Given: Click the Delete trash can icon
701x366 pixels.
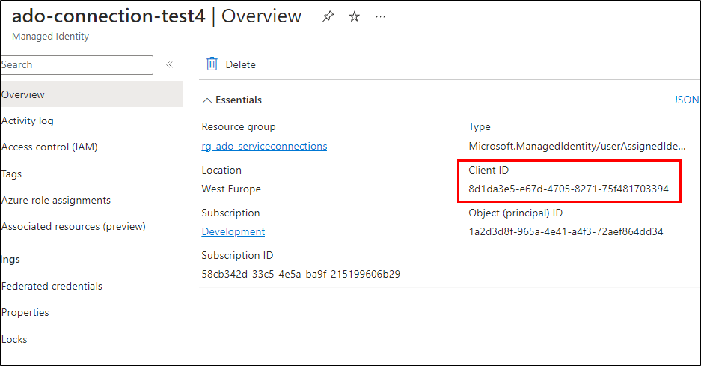Looking at the screenshot, I should point(212,64).
